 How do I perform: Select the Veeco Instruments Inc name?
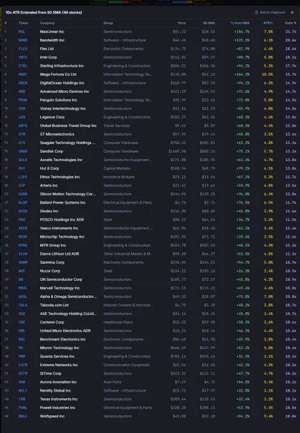[x=59, y=229]
